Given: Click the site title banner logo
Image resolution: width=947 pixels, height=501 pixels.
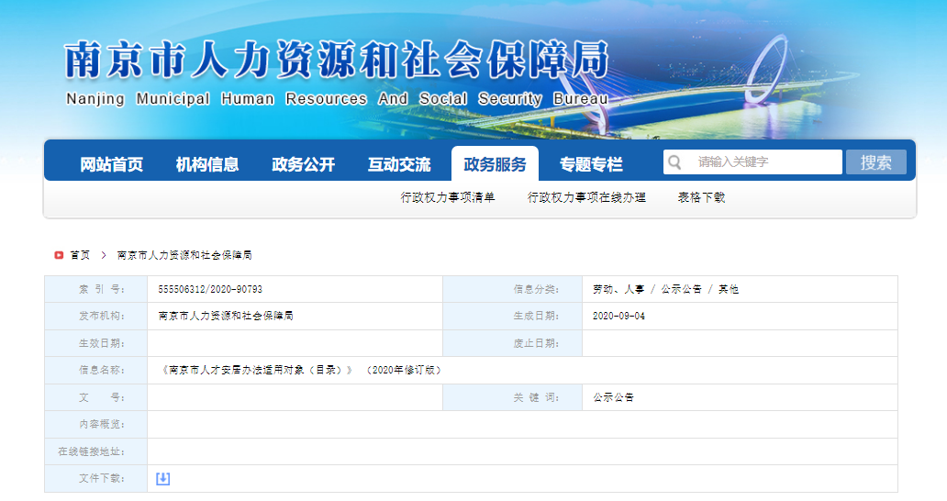Looking at the screenshot, I should (x=337, y=59).
